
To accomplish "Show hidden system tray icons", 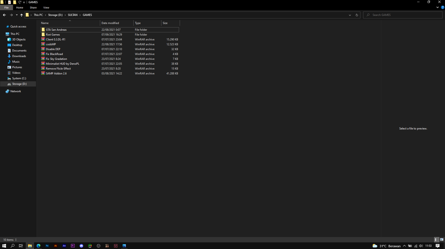I will pyautogui.click(x=404, y=246).
